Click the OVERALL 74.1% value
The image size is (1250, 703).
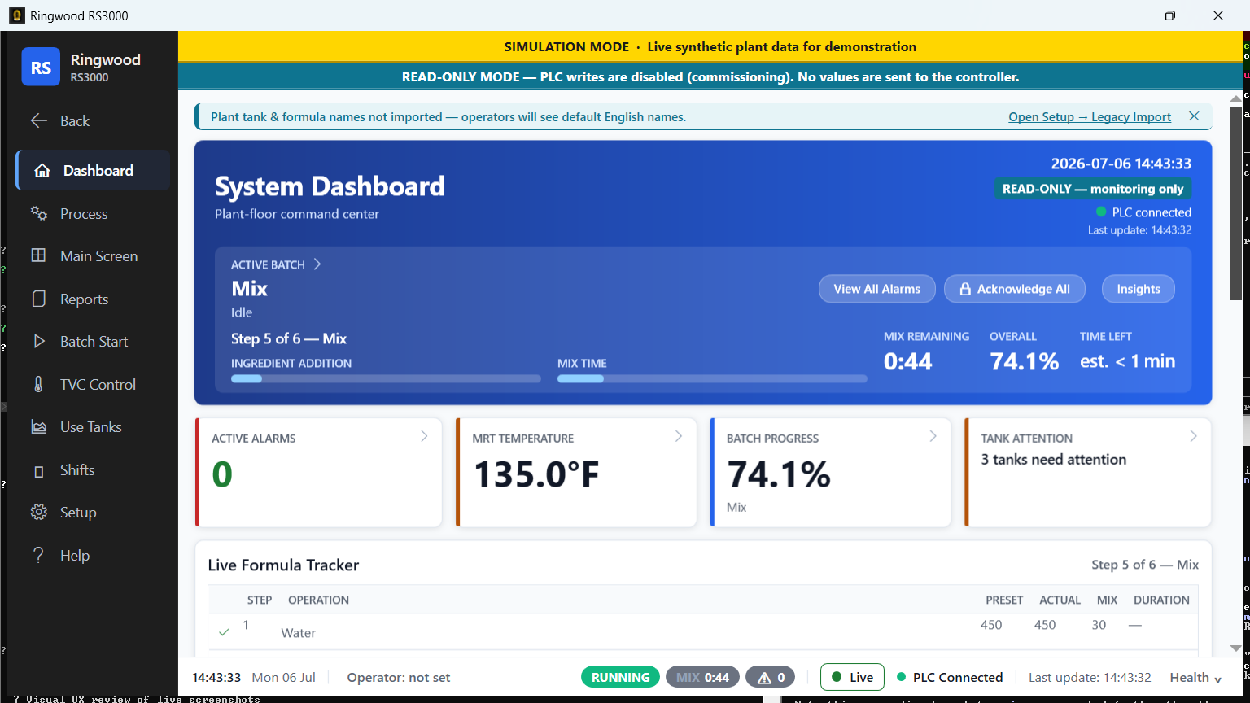pos(1024,361)
